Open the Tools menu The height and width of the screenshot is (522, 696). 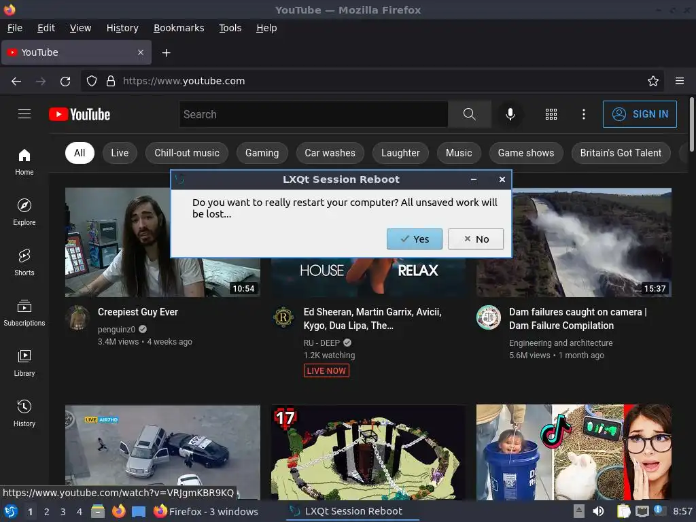[x=230, y=28]
